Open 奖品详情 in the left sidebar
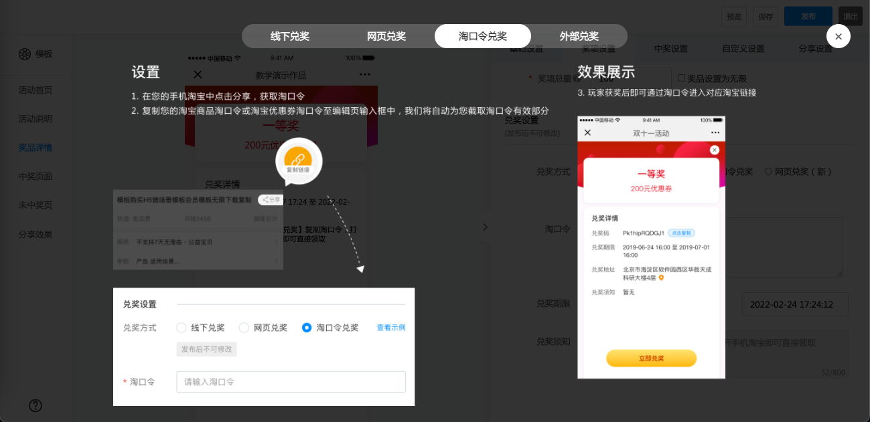Screen dimensions: 870x422 pos(35,148)
